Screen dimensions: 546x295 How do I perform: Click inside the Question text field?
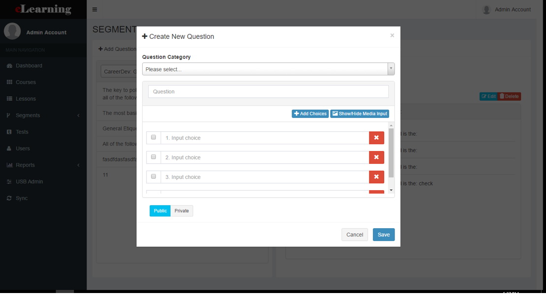[x=268, y=91]
